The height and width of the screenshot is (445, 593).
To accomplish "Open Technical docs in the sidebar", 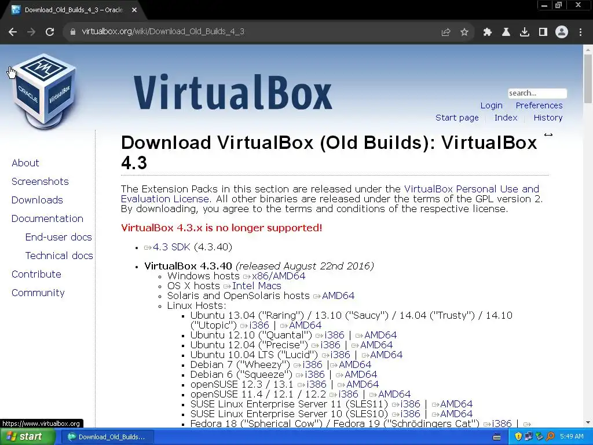I will (x=59, y=256).
